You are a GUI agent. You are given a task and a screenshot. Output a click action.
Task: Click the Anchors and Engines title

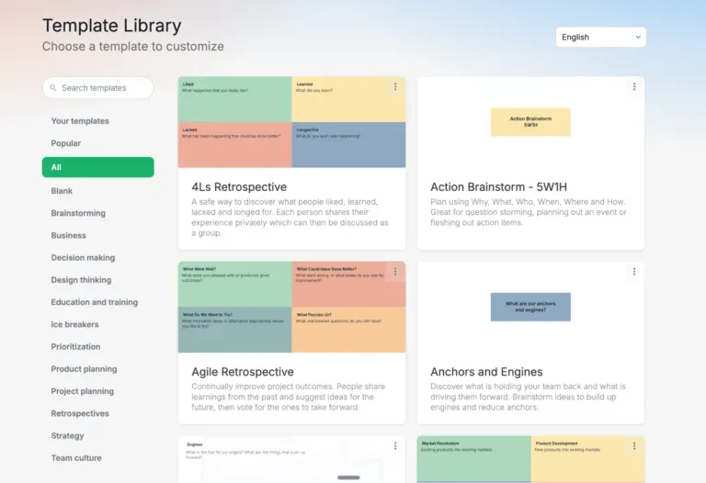(x=486, y=372)
